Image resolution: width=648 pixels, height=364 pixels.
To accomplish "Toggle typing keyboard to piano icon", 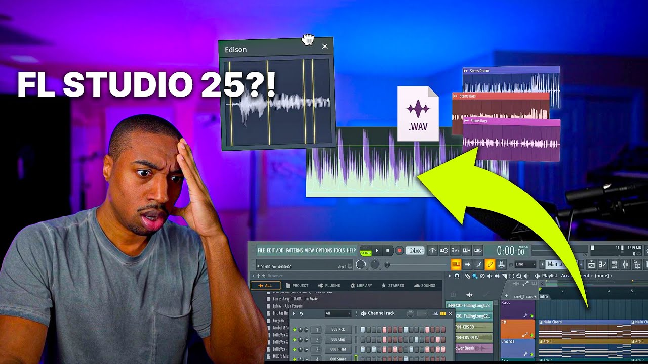I will 456,264.
